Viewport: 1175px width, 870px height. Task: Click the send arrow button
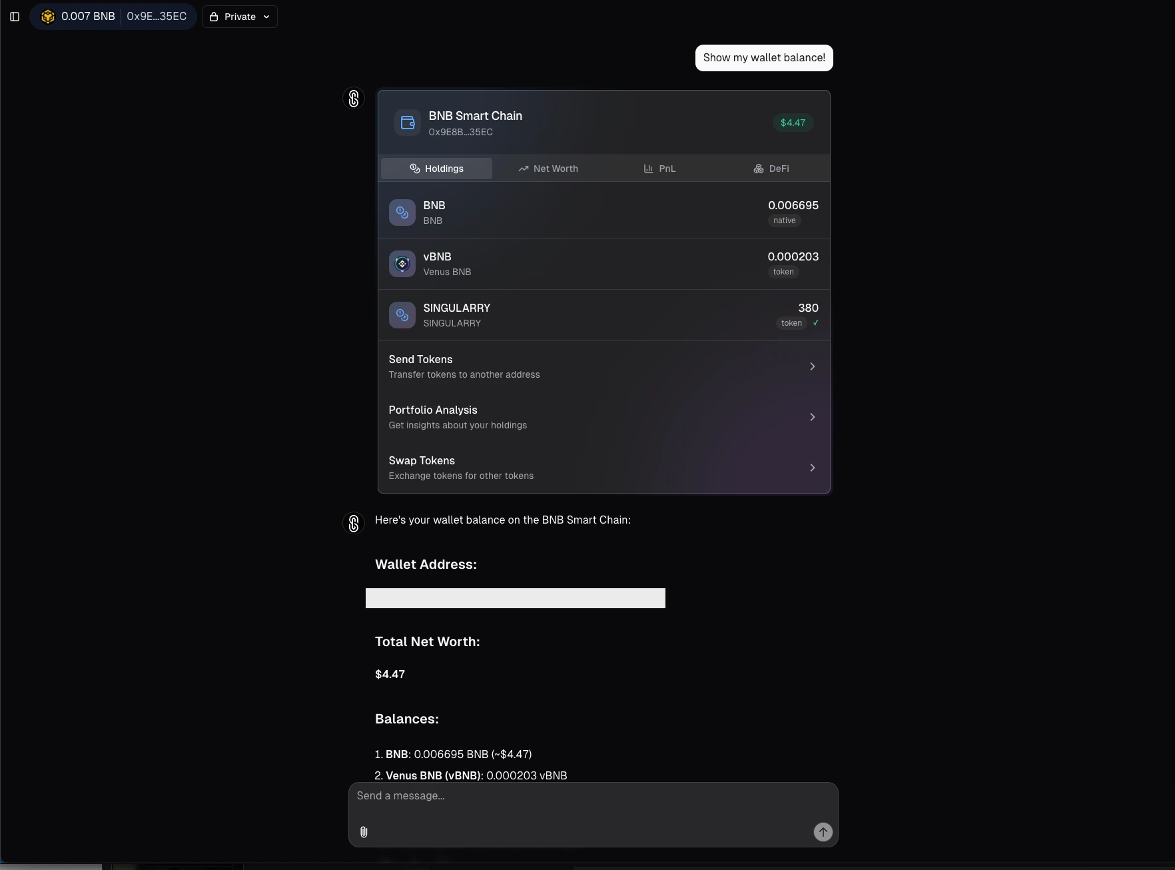pyautogui.click(x=823, y=832)
